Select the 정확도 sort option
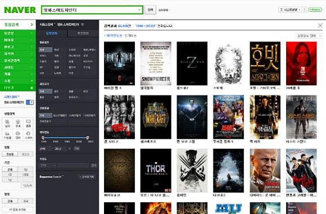Viewport: 326px width, 214px height. point(10,154)
